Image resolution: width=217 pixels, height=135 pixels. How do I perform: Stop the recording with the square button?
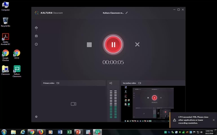pos(89,45)
